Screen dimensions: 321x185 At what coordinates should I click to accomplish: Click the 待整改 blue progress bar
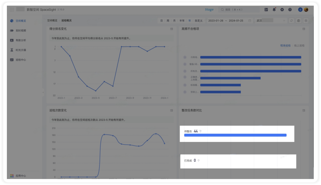235,135
